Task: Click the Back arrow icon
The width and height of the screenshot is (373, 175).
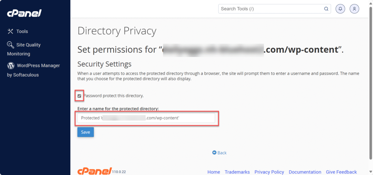Action: (214, 153)
